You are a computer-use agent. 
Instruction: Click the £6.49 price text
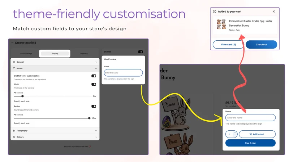pyautogui.click(x=232, y=103)
